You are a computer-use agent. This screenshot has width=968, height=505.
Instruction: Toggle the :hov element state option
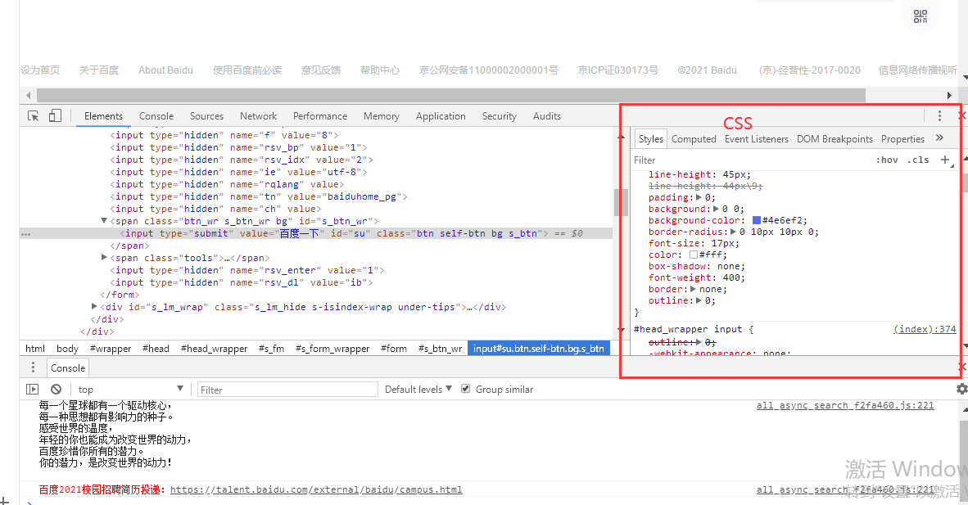pos(887,160)
